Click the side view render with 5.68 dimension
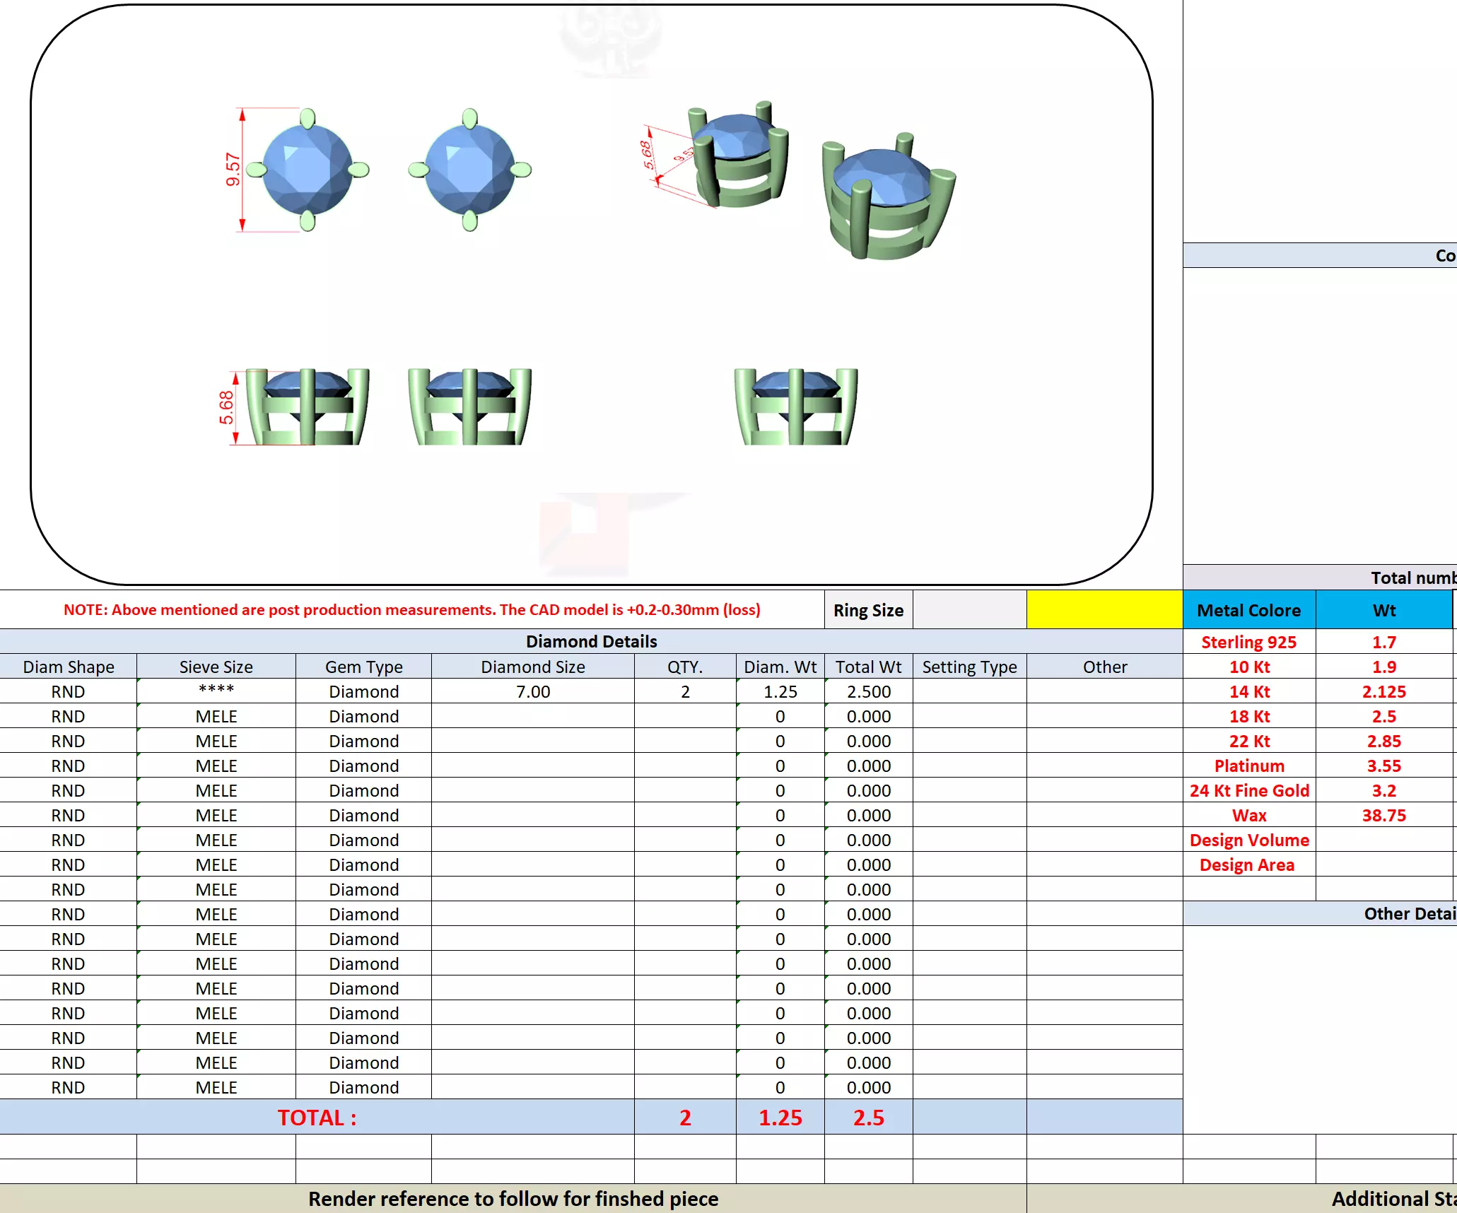The image size is (1457, 1213). coord(307,406)
